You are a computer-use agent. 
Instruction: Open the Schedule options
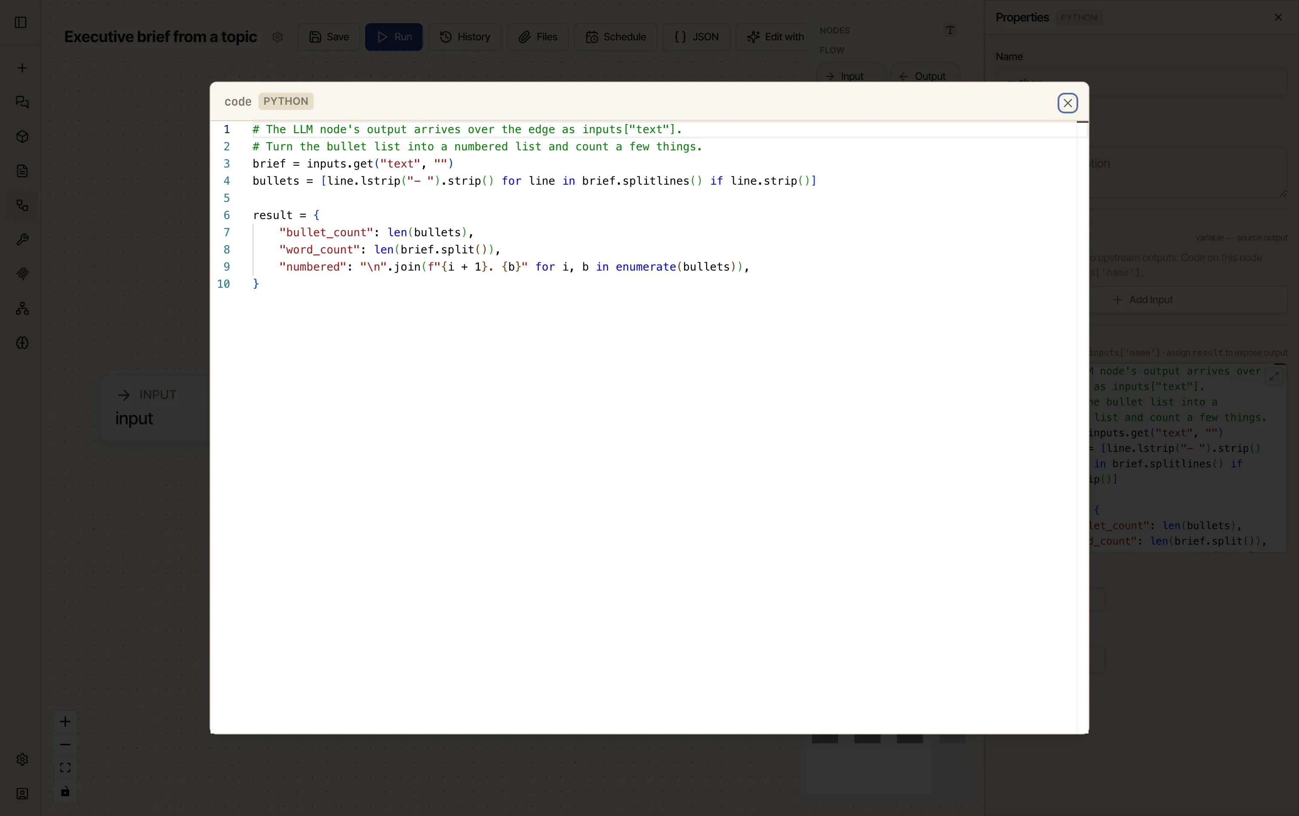(x=616, y=37)
